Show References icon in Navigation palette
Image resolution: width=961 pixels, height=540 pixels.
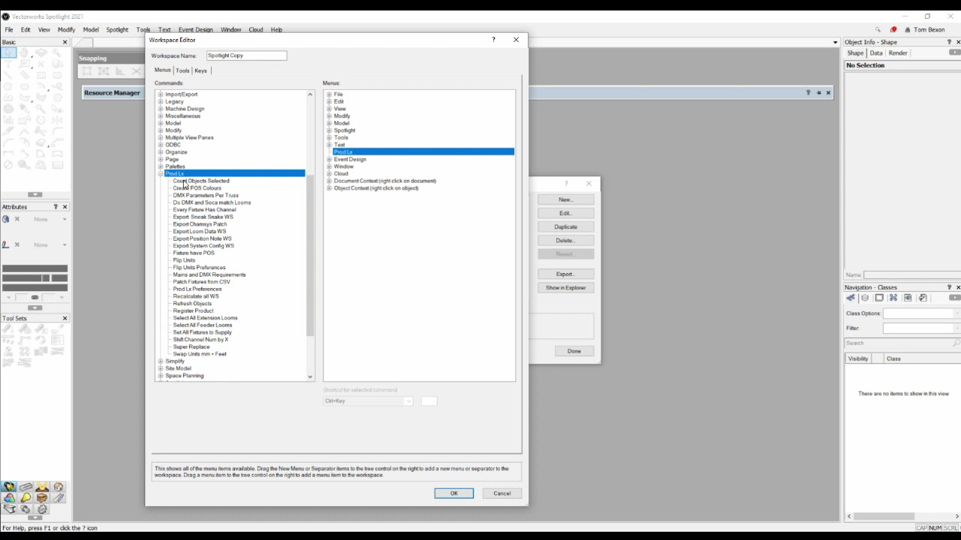pyautogui.click(x=923, y=298)
